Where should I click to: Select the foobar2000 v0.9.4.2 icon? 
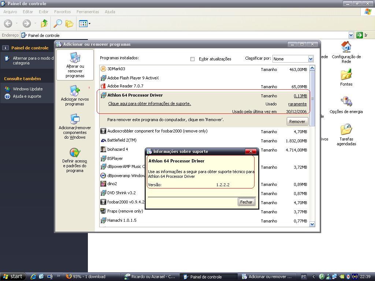tap(103, 202)
